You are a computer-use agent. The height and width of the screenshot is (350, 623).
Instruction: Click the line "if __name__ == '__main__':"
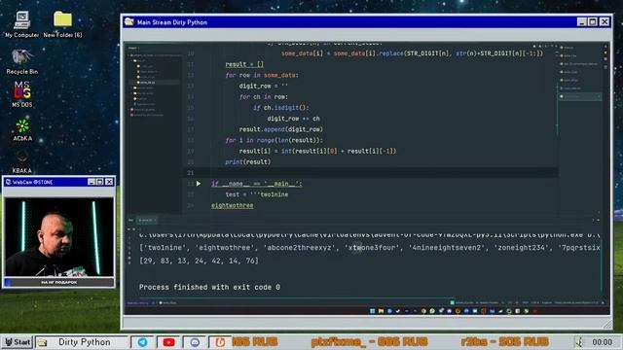(257, 184)
